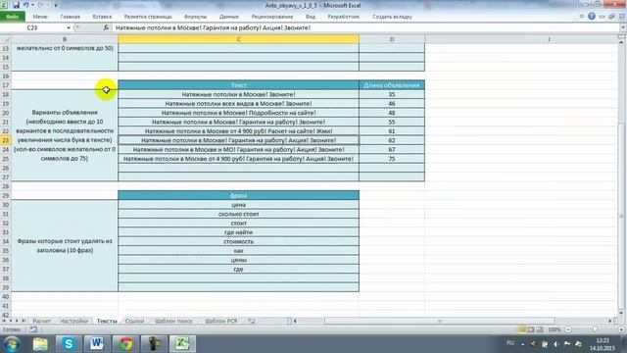Screen dimensions: 627x353
Task: Open the Name Box dropdown next to C23
Action: 69,27
